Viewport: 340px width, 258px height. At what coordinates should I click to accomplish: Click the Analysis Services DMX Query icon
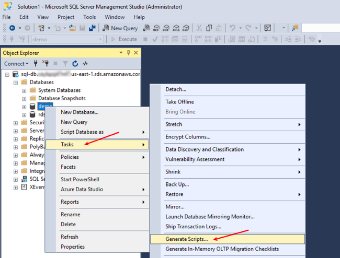166,28
